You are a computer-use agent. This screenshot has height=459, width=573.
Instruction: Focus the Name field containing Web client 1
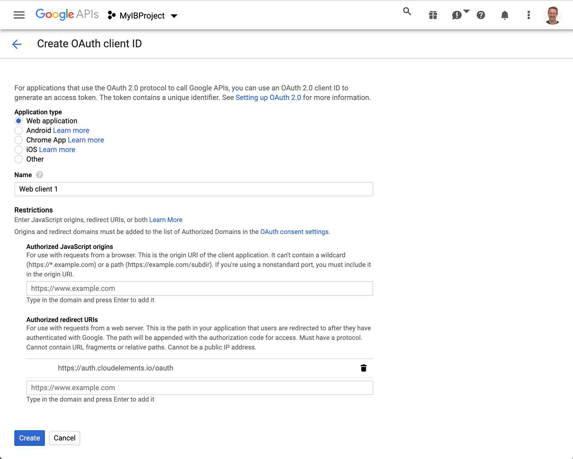[194, 189]
